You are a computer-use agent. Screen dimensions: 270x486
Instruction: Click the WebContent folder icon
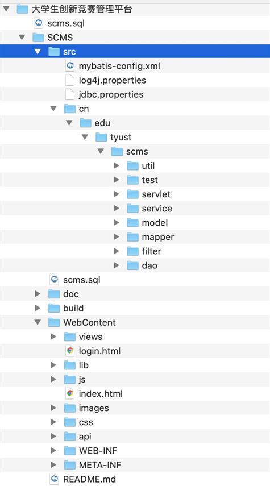click(54, 322)
